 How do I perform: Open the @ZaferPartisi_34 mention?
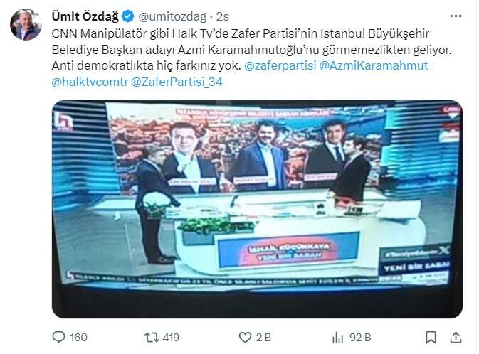click(177, 82)
